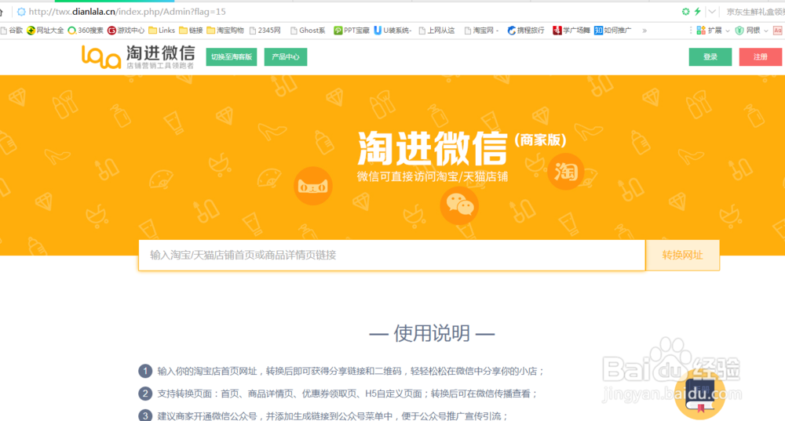The height and width of the screenshot is (421, 785).
Task: Open the 淘宝购物 bookmark folder
Action: click(x=225, y=31)
